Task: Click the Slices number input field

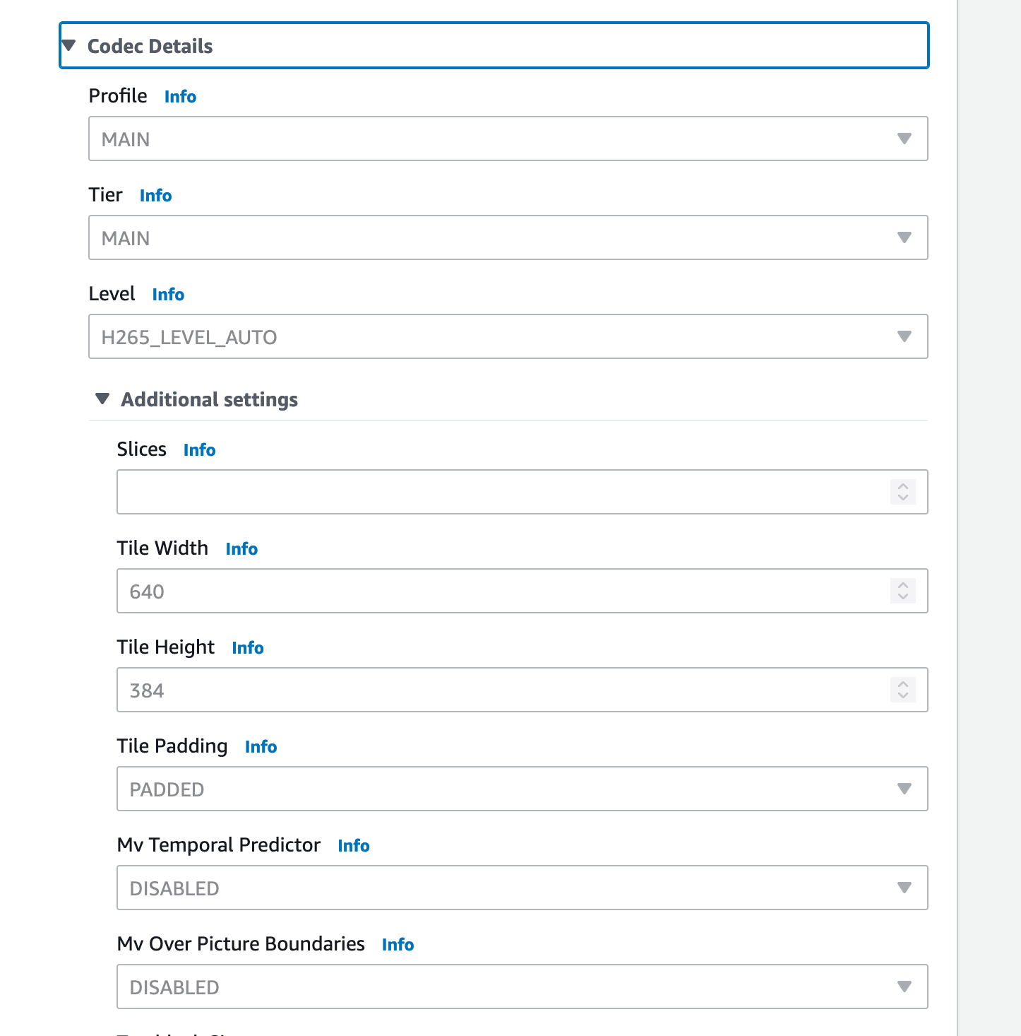Action: pyautogui.click(x=522, y=492)
